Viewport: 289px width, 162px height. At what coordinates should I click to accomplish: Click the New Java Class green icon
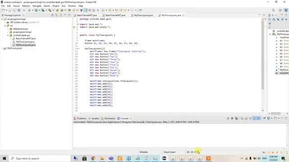[x=62, y=10]
